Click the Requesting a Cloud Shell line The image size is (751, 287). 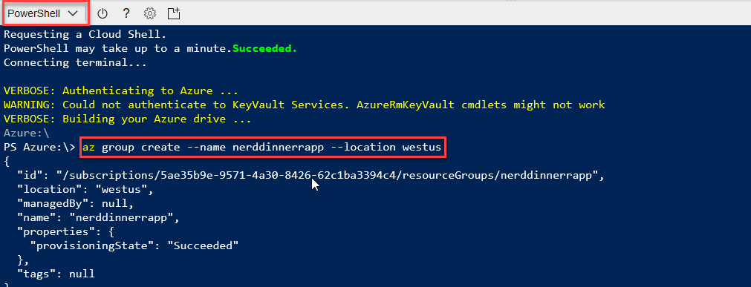85,34
